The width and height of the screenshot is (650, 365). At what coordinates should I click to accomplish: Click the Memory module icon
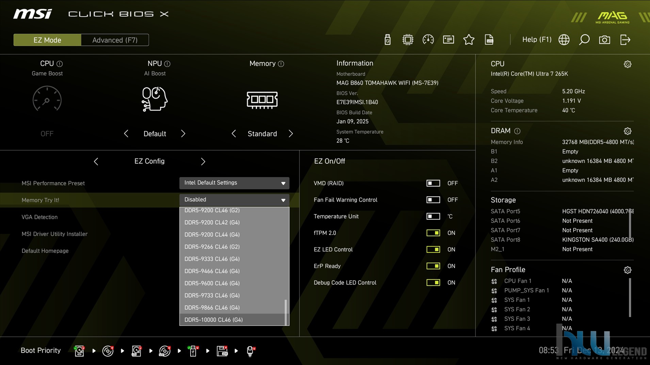262,100
